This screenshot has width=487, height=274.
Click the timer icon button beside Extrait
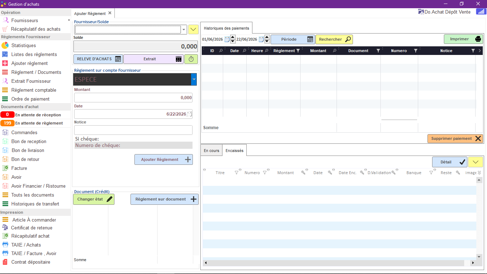pos(191,59)
